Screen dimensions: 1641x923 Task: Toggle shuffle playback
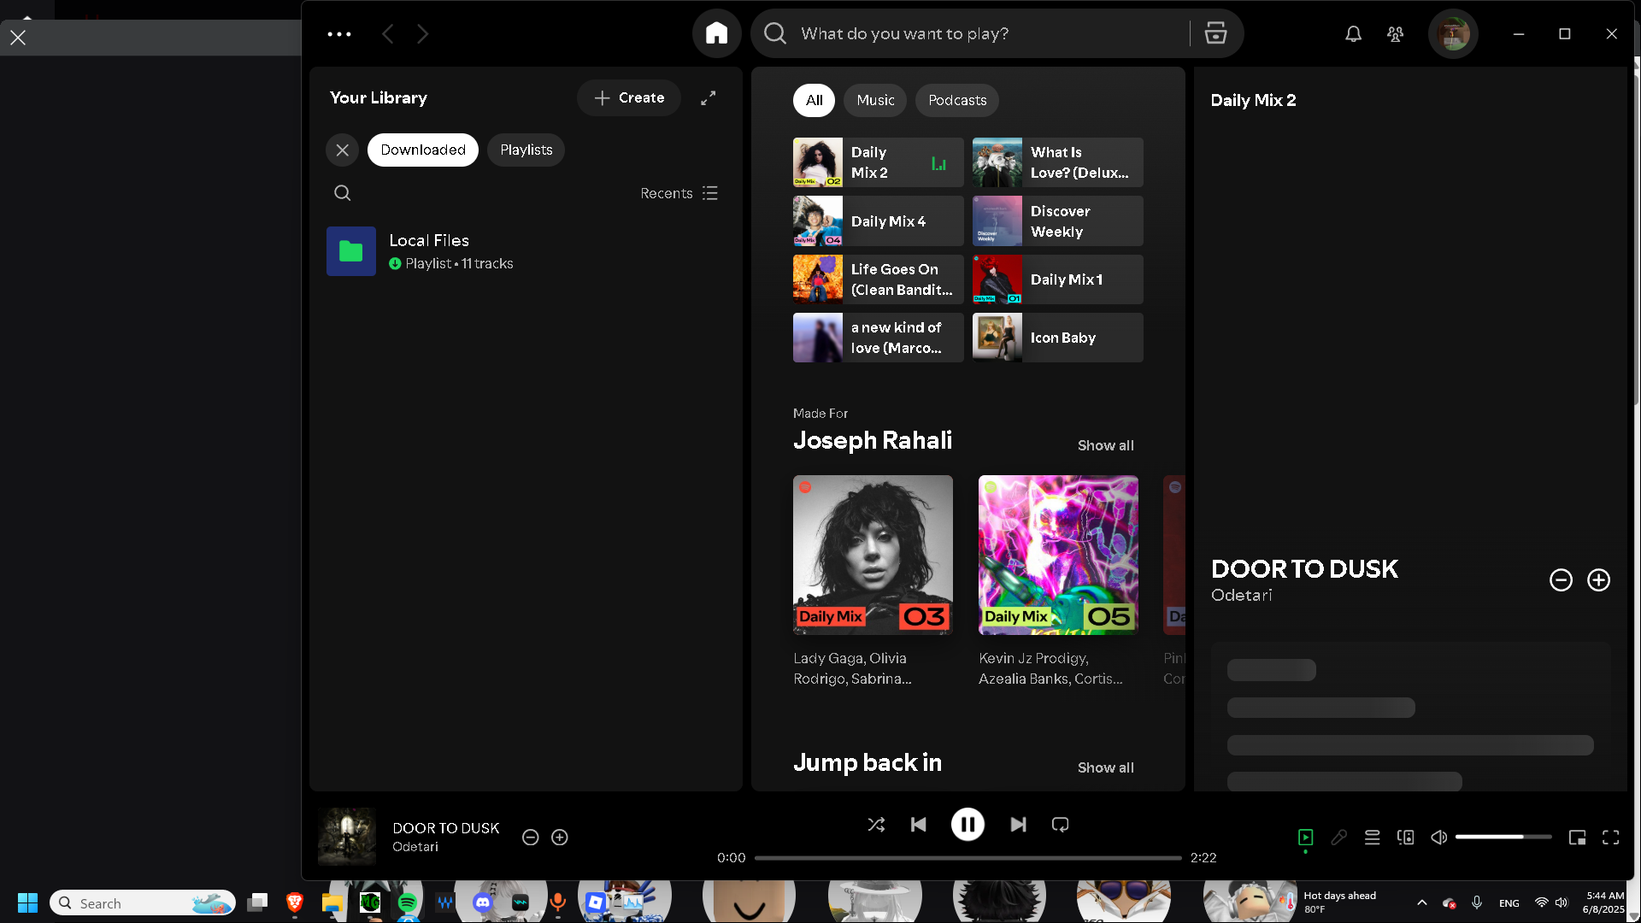click(x=876, y=825)
